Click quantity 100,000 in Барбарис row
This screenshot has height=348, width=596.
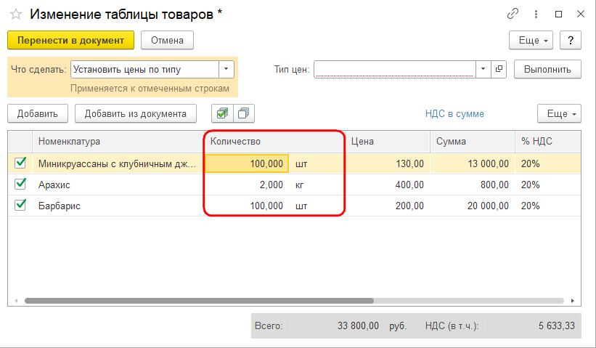[x=247, y=206]
